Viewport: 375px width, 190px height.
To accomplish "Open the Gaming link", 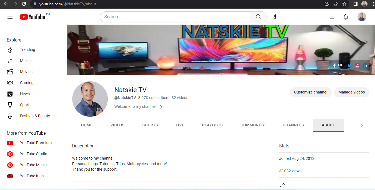I will [27, 83].
